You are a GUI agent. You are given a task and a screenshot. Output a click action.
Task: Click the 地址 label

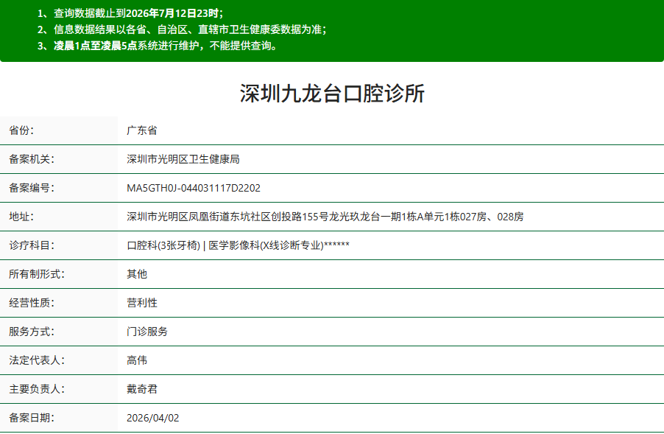[x=21, y=217]
